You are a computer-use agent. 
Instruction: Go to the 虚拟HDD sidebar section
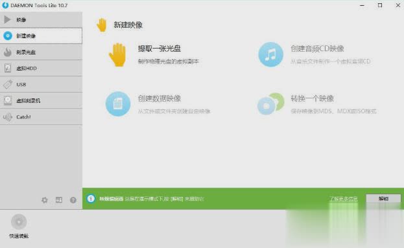point(42,68)
